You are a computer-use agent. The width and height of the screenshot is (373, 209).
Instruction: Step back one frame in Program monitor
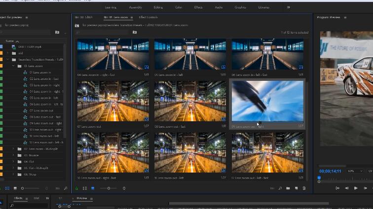pos(346,188)
